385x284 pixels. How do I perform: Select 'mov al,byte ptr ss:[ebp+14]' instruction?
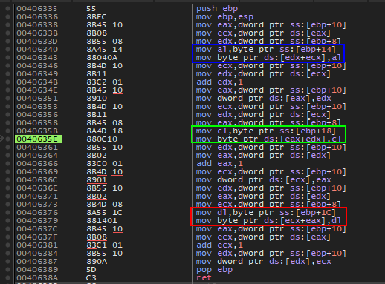coord(266,50)
